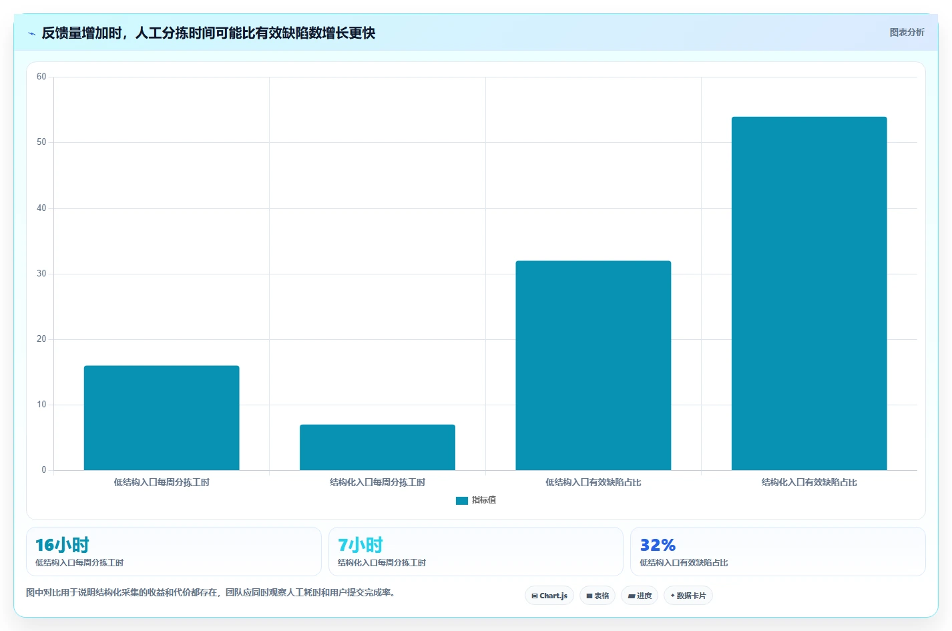Click the 结构化入口每周分拣工时 bar
The width and height of the screenshot is (952, 631).
tap(377, 447)
